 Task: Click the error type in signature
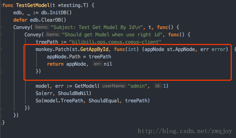point(219,49)
